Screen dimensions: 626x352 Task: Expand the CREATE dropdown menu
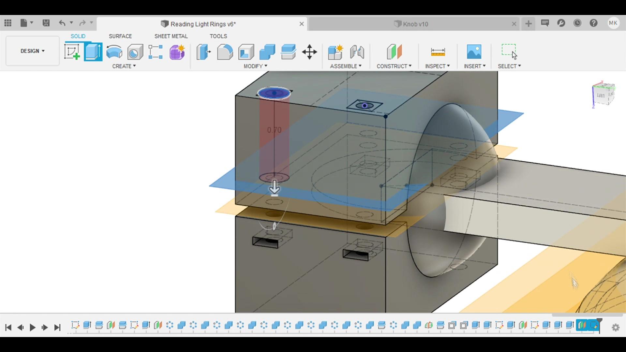(124, 66)
